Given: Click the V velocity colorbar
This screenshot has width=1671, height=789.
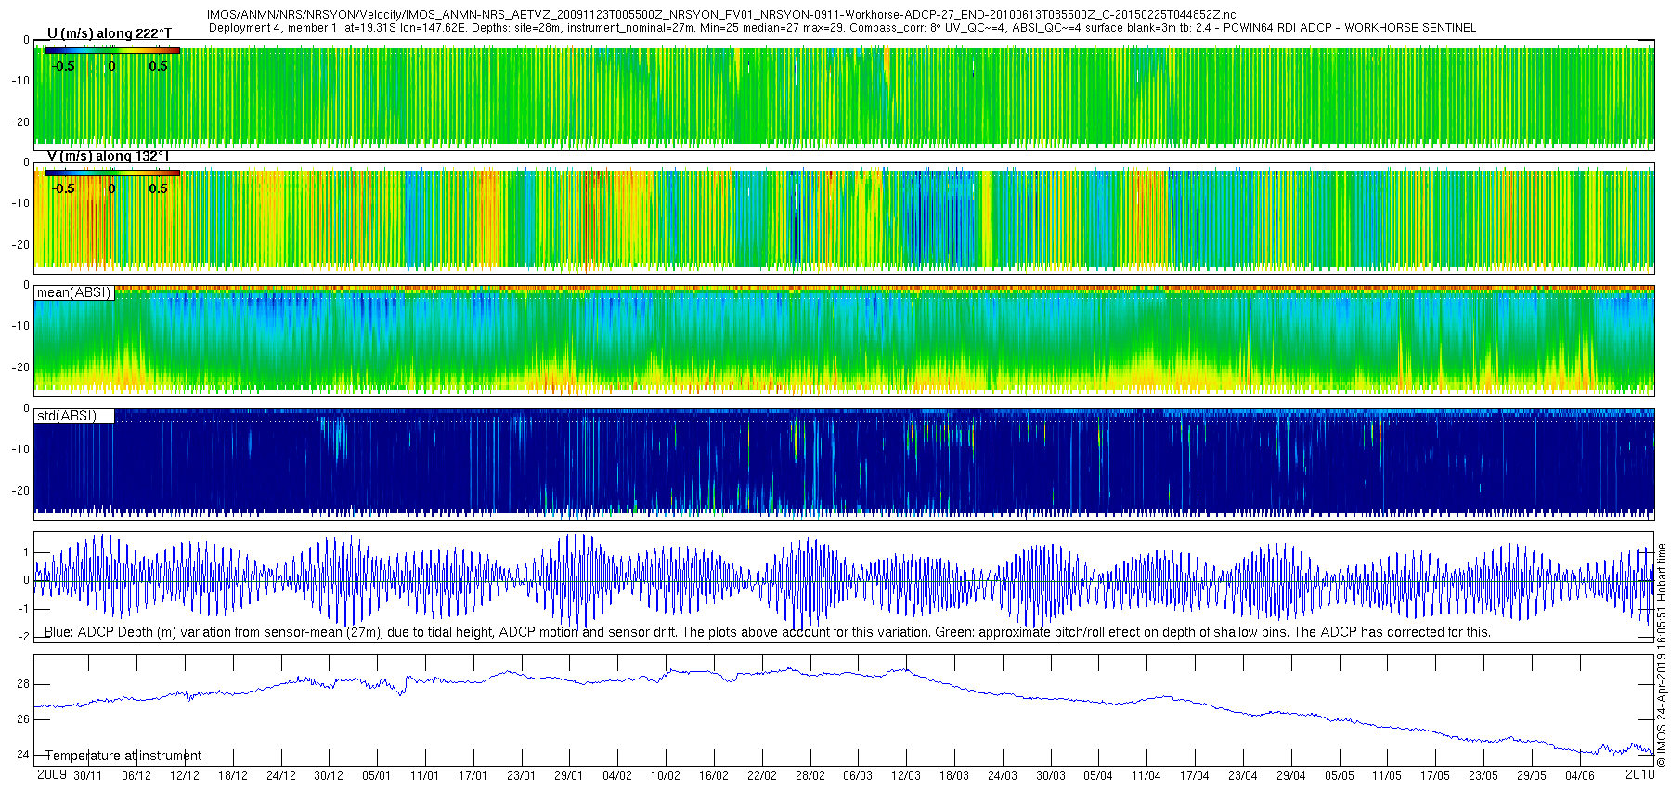Looking at the screenshot, I should coord(112,173).
